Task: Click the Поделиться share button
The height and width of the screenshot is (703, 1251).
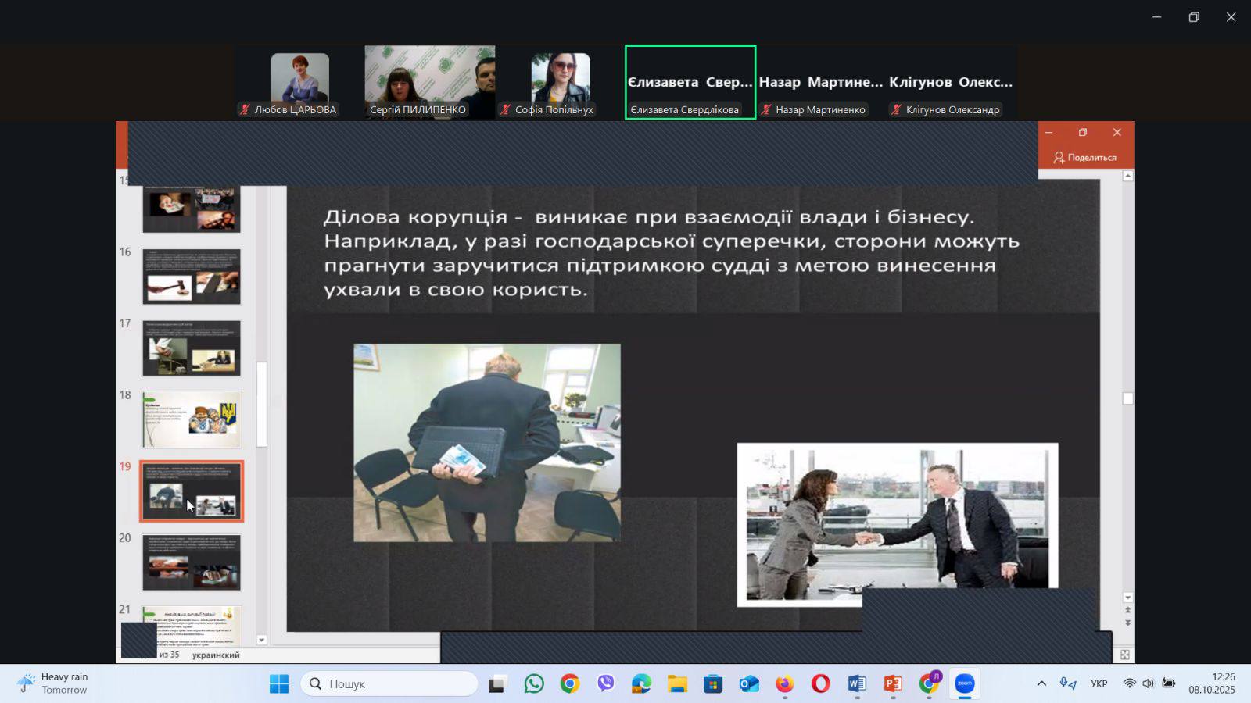Action: (1084, 158)
